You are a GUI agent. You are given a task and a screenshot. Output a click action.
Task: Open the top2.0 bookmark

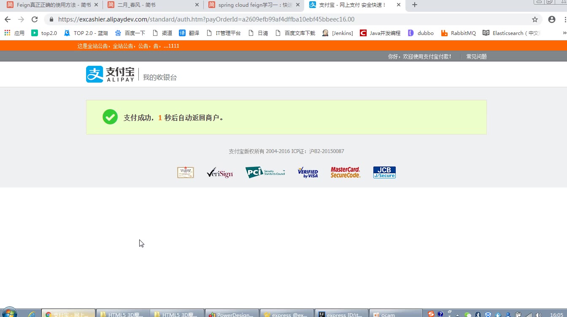[x=44, y=33]
